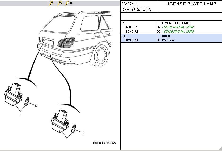The image size is (222, 151).
Task: Select part number 6340 A3
Action: 132,32
